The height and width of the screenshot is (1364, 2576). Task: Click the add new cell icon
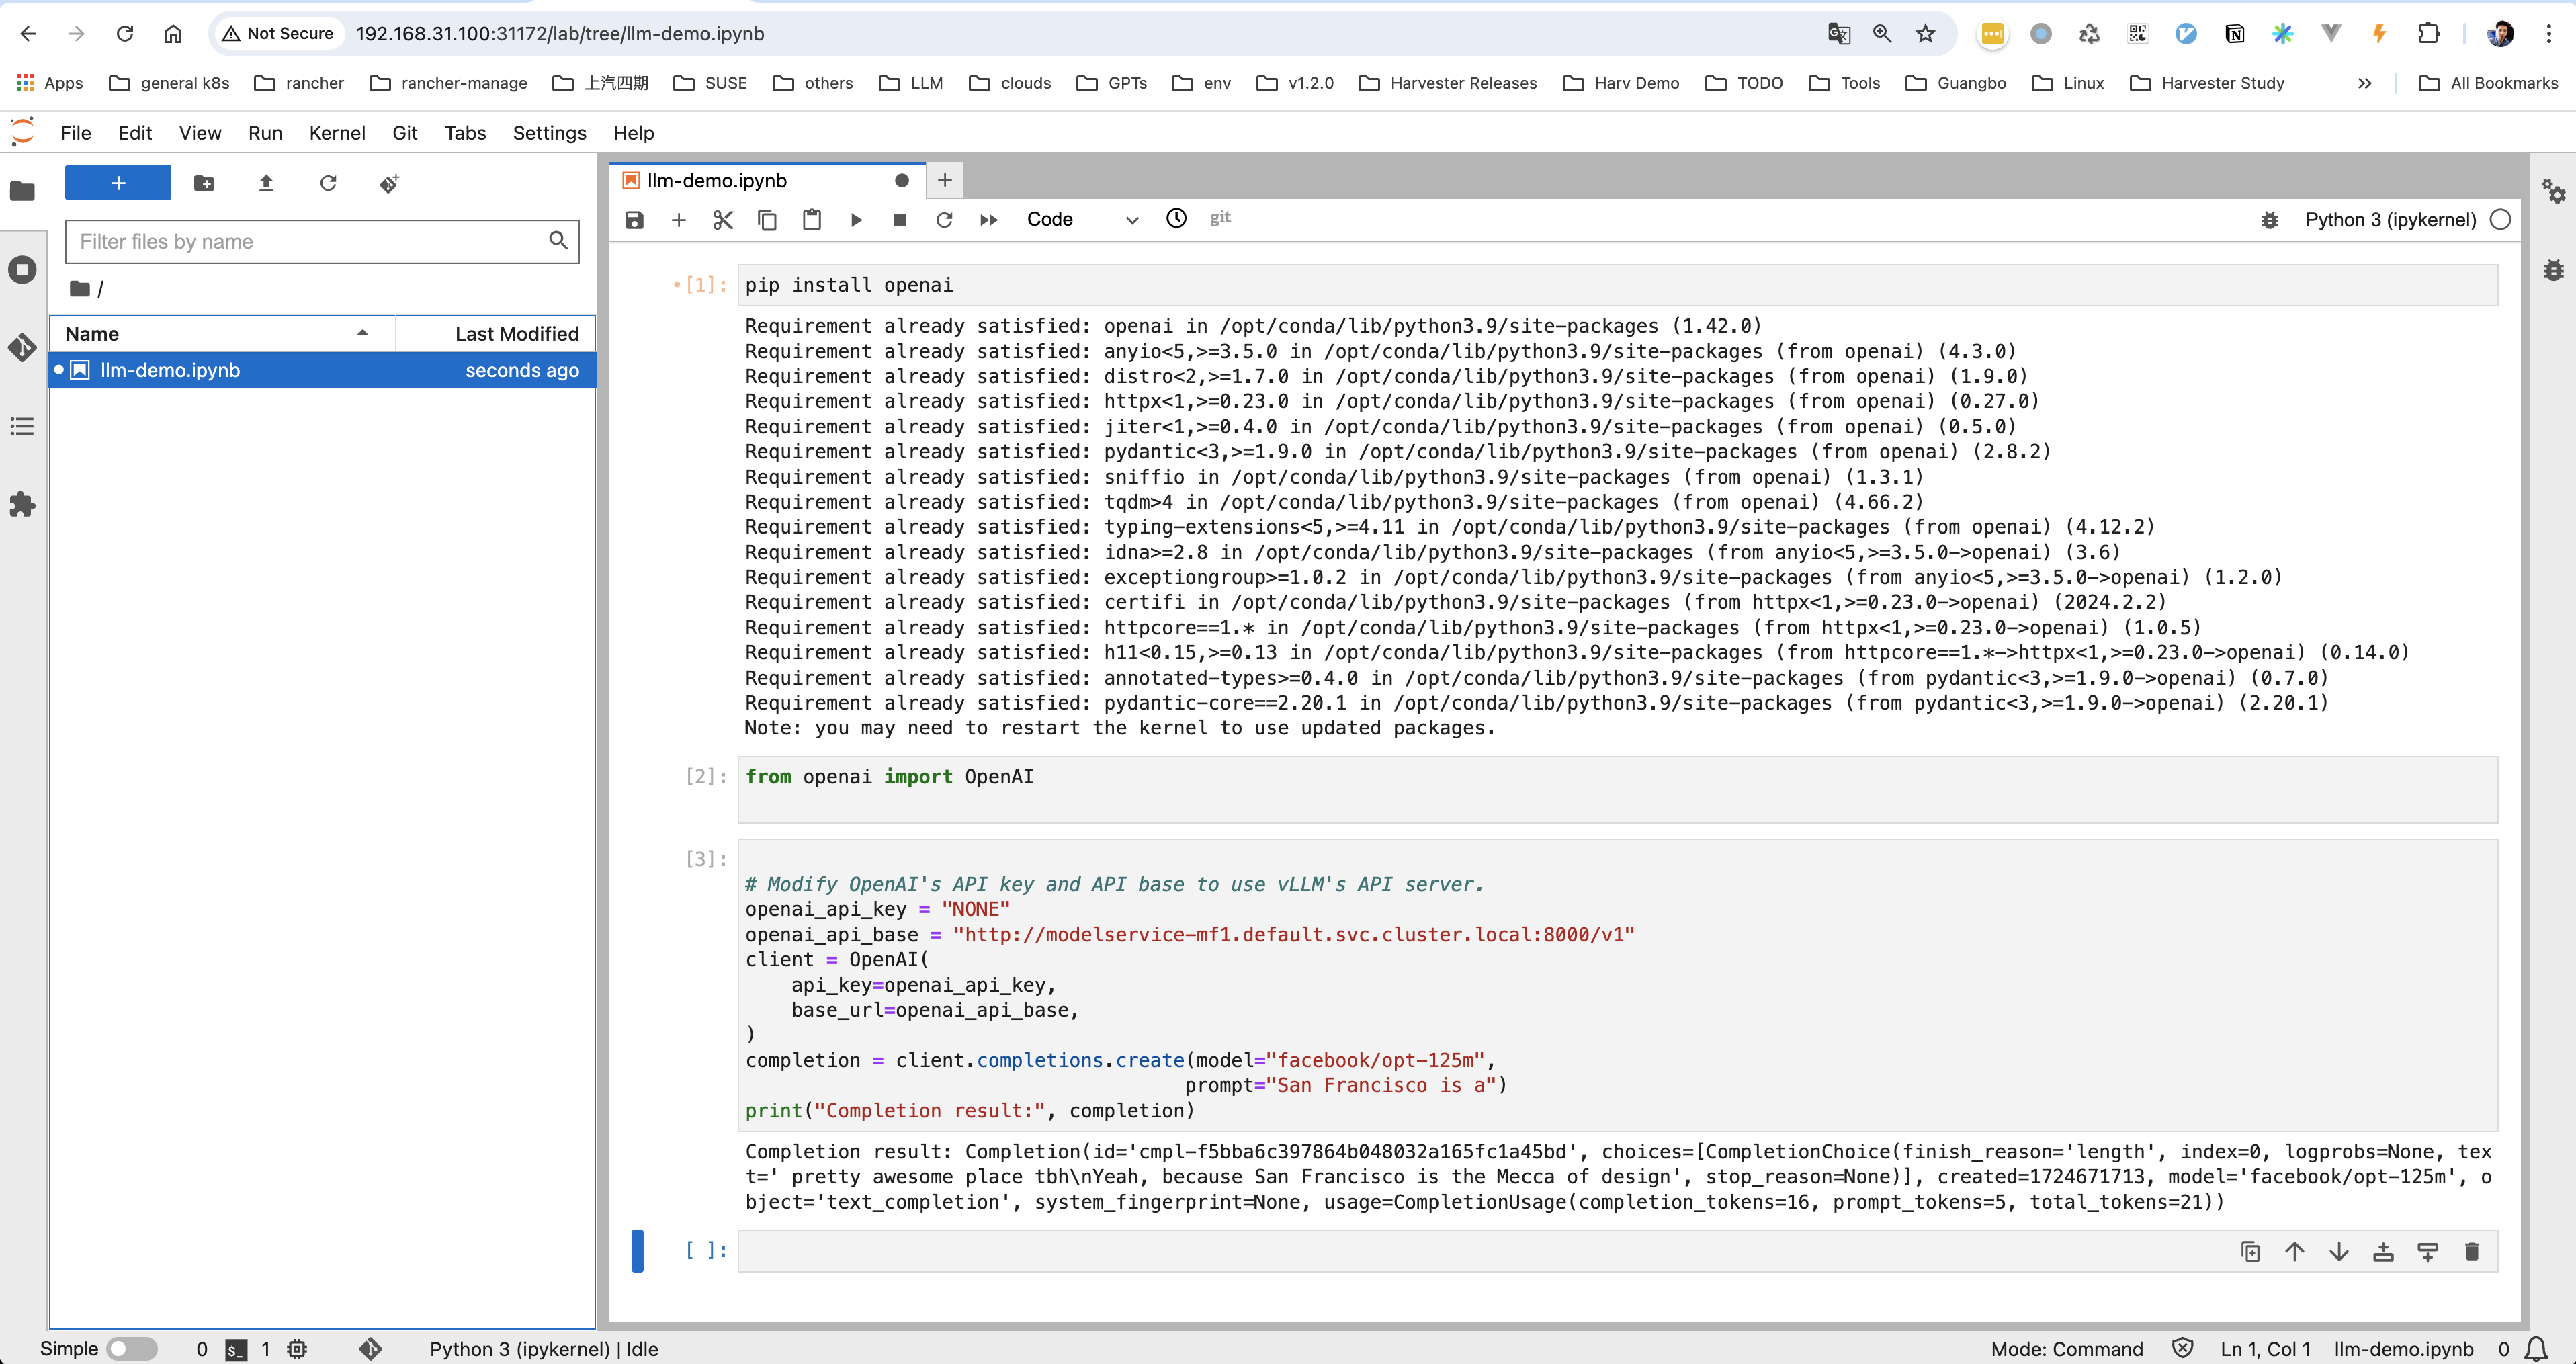pos(678,218)
